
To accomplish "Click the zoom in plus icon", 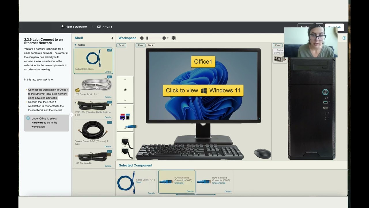I will pyautogui.click(x=164, y=38).
